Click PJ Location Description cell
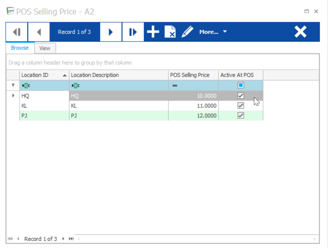The height and width of the screenshot is (248, 328). point(119,116)
